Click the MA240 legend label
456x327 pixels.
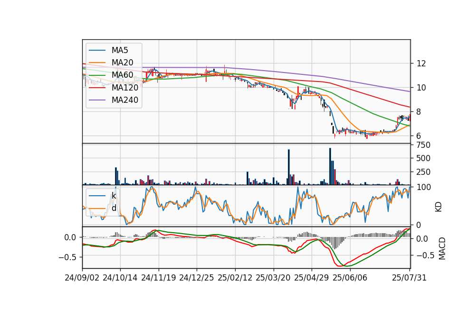pyautogui.click(x=125, y=100)
